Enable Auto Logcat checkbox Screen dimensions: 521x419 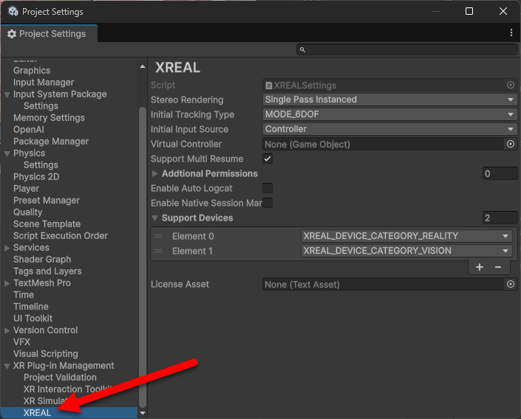(268, 188)
